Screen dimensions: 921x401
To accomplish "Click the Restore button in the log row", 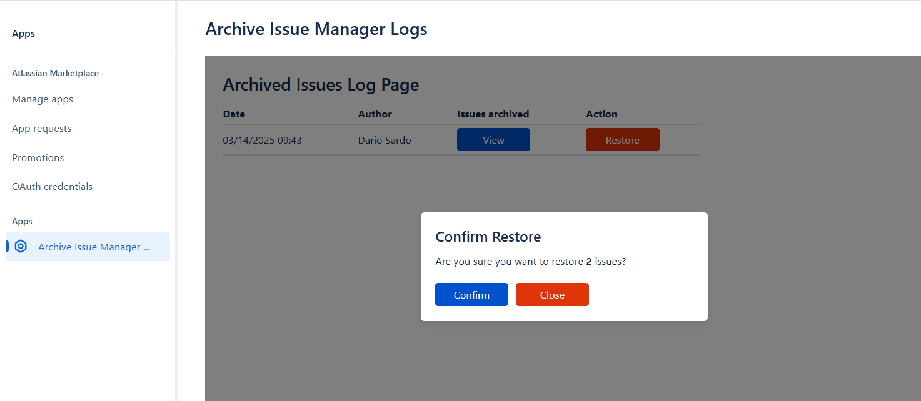I will pos(622,140).
